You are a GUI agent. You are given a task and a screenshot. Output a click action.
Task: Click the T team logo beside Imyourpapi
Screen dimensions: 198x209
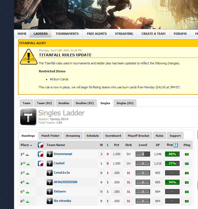point(50,154)
